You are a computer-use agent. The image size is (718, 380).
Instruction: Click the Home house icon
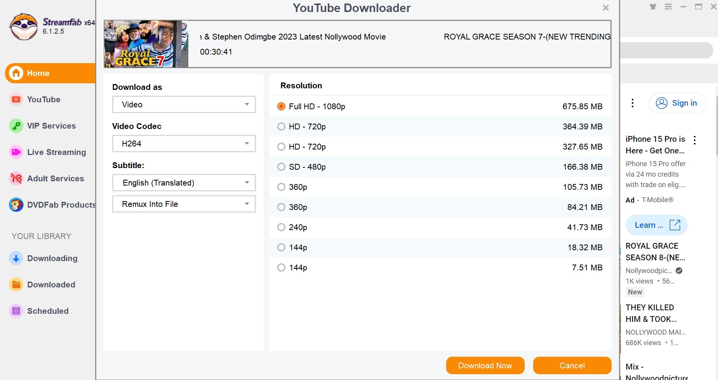(16, 73)
